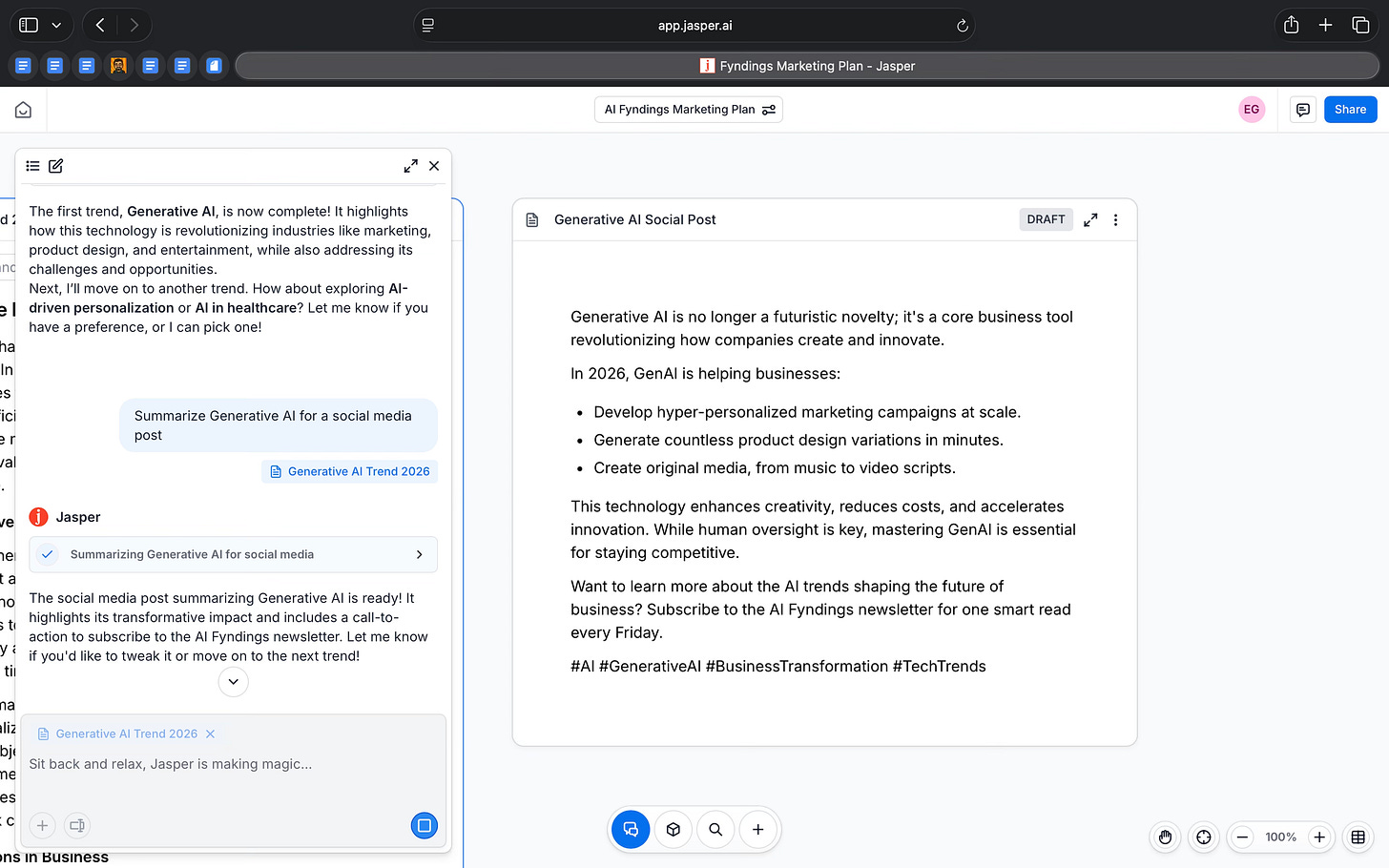Open the EG user avatar
Viewport: 1389px width, 868px height.
[1252, 110]
